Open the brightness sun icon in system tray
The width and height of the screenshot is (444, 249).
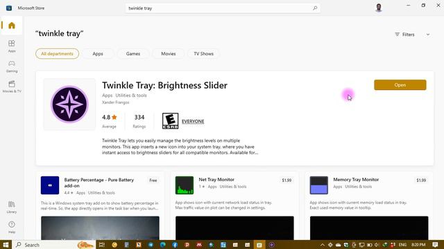pos(330,245)
